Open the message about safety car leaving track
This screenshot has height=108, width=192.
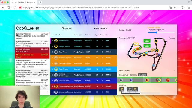(32, 36)
